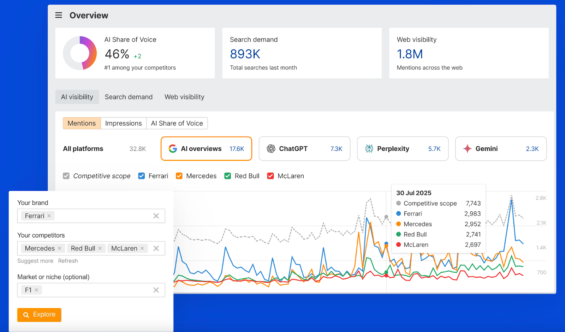
Task: Remove the F1 niche tag
Action: pos(36,290)
